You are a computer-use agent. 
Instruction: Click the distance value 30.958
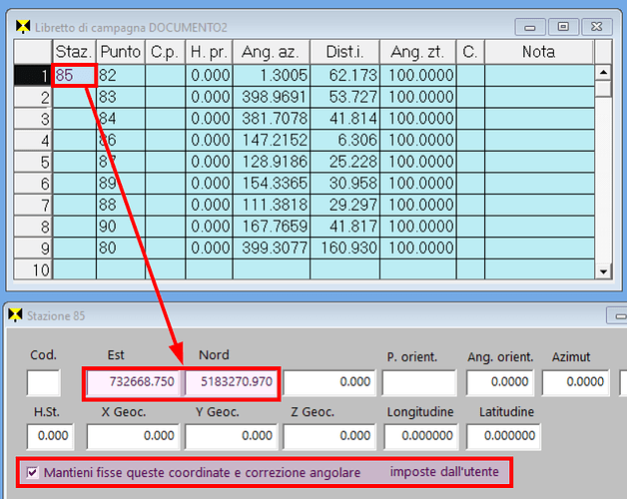[345, 183]
